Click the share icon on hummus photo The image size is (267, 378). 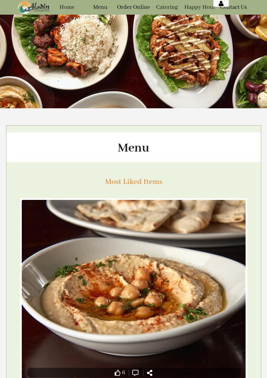[150, 373]
